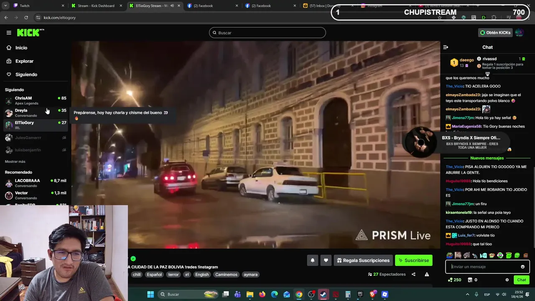This screenshot has height=301, width=535.
Task: Open Brave browser from the taskbar
Action: [x=372, y=294]
